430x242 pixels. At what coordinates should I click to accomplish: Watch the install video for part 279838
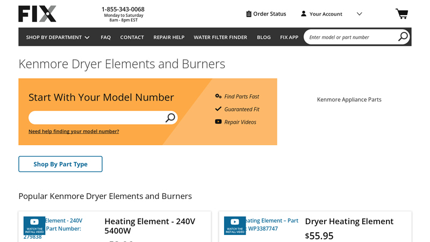(x=34, y=225)
